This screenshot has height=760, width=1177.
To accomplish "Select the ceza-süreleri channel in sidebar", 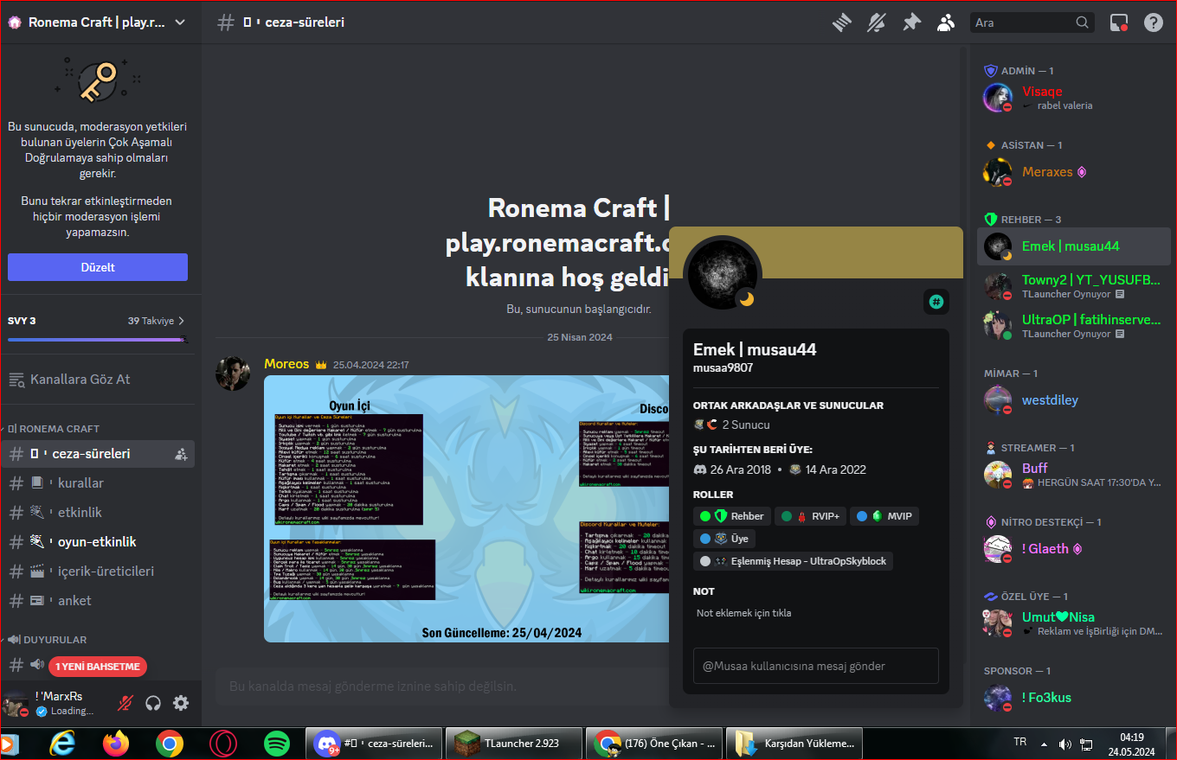I will (x=98, y=454).
